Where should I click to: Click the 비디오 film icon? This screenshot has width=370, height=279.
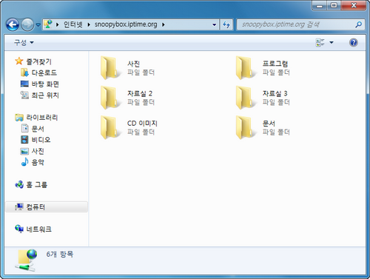pyautogui.click(x=24, y=140)
